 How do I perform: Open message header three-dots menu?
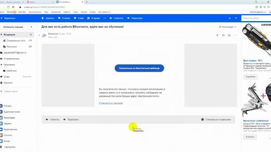pyautogui.click(x=235, y=35)
